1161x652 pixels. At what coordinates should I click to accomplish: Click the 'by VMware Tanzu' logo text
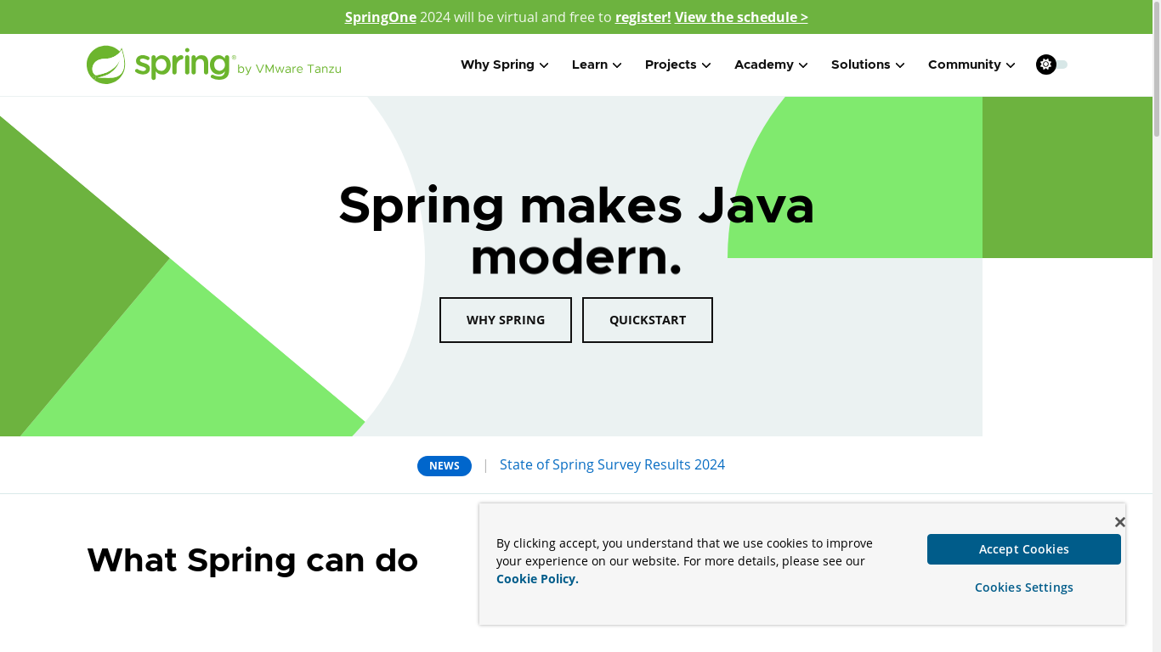click(x=289, y=70)
